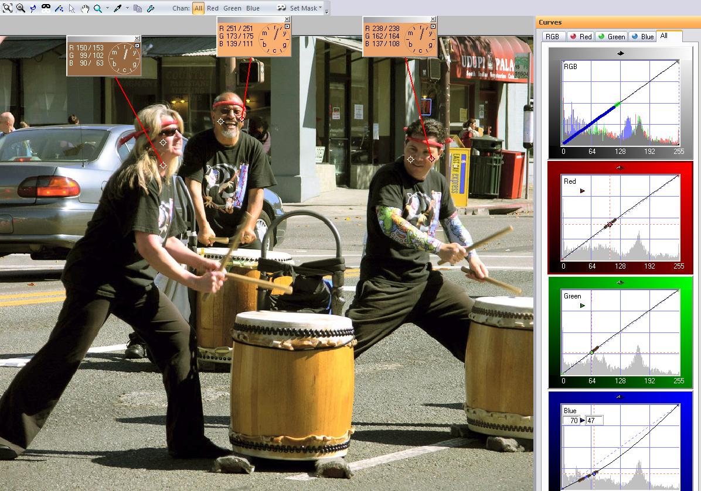Toggle the All channel button
This screenshot has height=491, width=701.
pyautogui.click(x=199, y=8)
